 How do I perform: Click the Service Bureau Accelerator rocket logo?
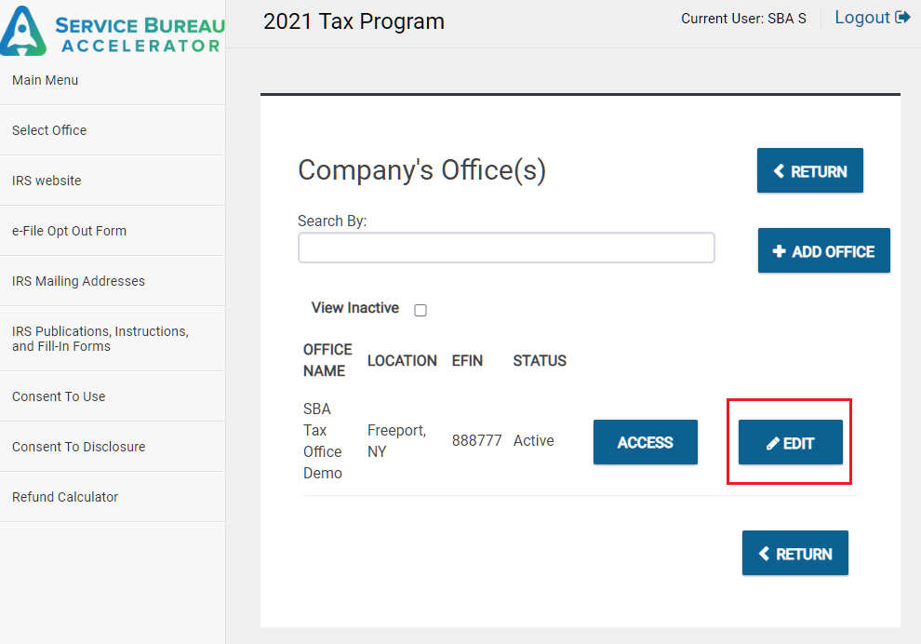point(24,31)
